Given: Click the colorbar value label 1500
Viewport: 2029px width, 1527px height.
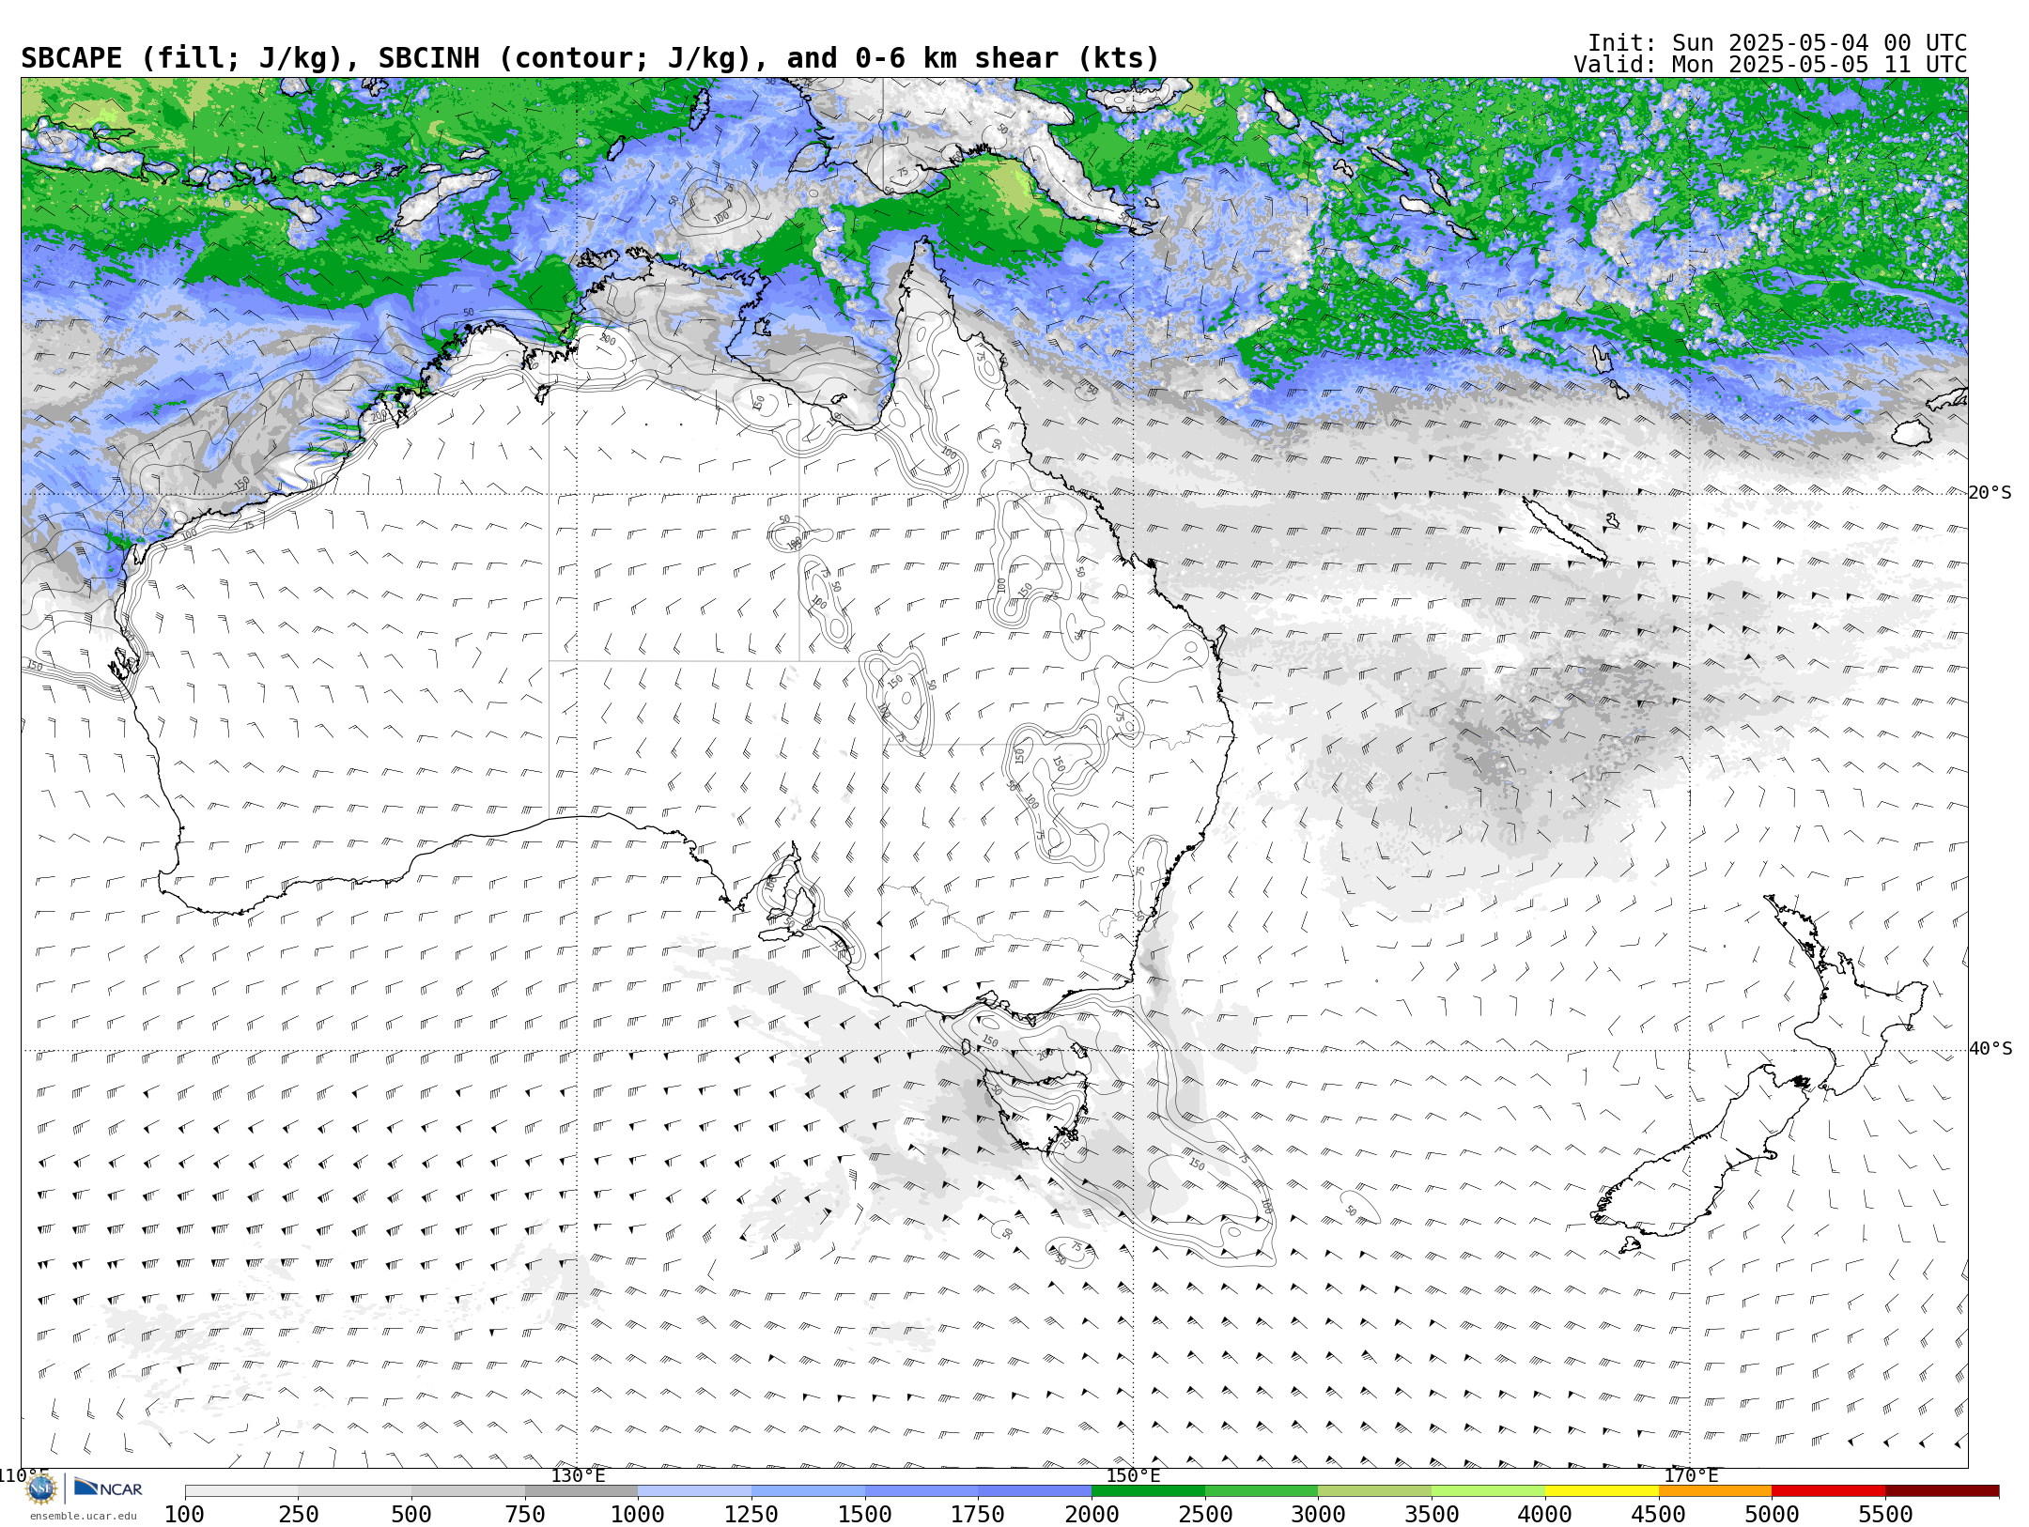Looking at the screenshot, I should point(865,1515).
